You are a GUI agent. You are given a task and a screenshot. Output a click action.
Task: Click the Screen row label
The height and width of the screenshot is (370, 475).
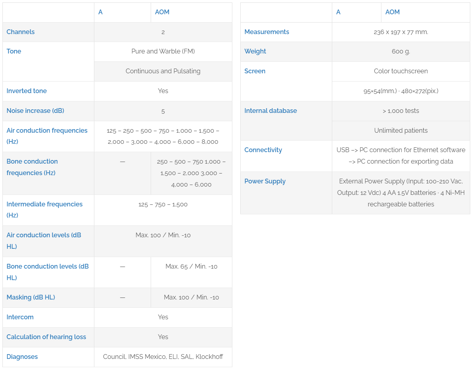255,71
